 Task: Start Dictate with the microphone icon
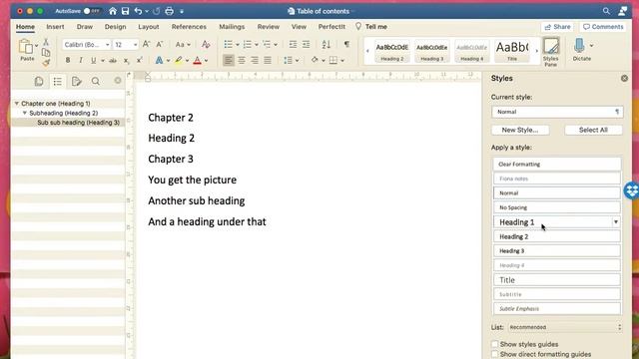579,46
